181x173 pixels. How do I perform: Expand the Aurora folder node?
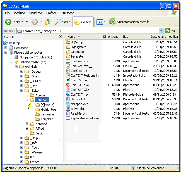27,95
